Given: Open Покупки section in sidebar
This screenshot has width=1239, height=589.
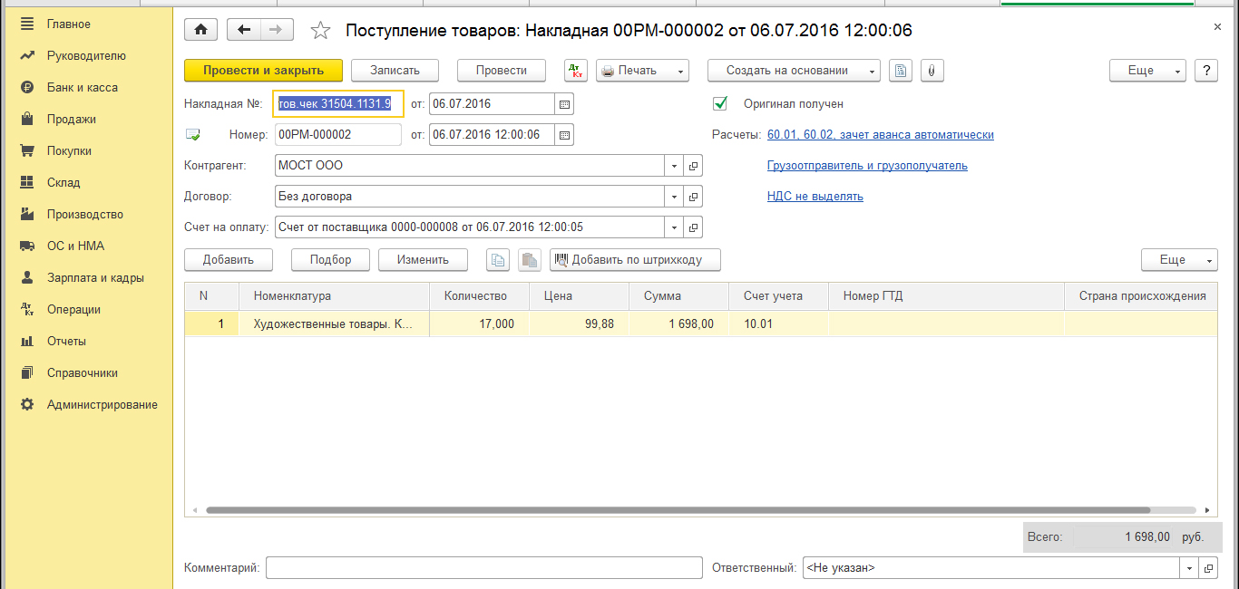Looking at the screenshot, I should click(x=69, y=151).
